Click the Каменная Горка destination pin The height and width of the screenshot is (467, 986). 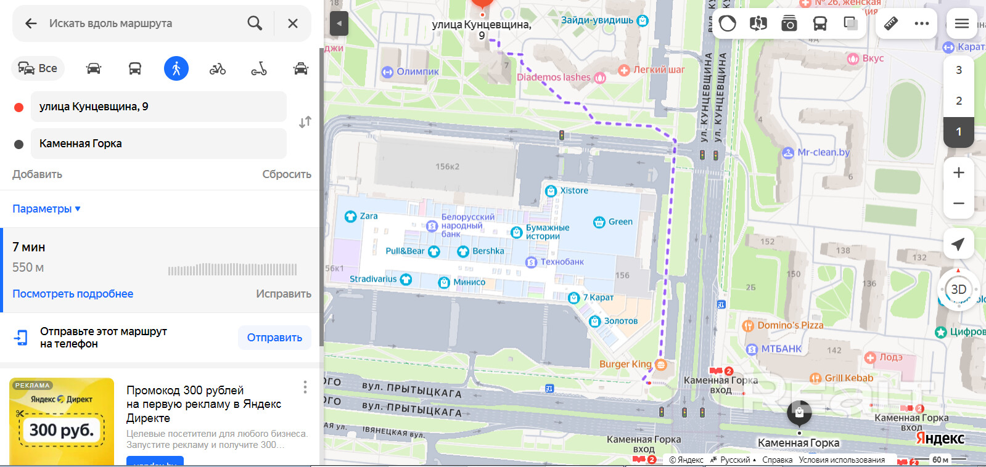click(x=799, y=412)
